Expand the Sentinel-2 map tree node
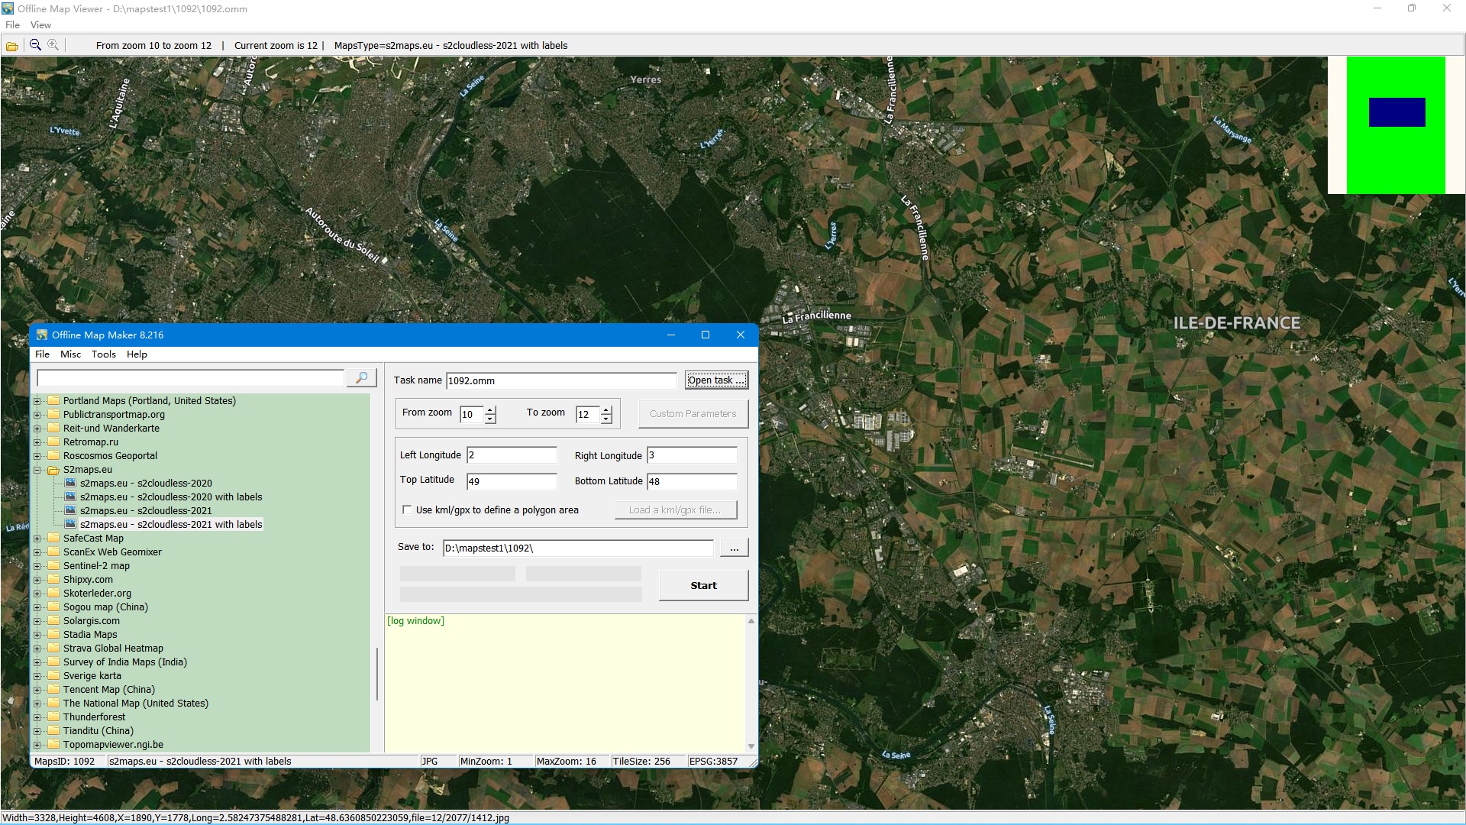The height and width of the screenshot is (825, 1466). click(37, 566)
